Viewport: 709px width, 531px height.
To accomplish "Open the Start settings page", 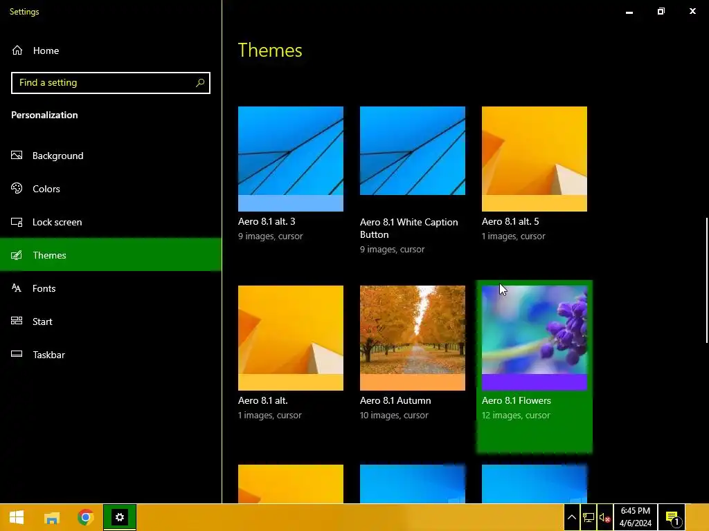I will 111,322.
